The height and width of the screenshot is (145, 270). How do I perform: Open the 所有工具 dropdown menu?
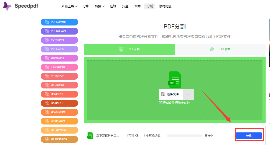pos(69,6)
